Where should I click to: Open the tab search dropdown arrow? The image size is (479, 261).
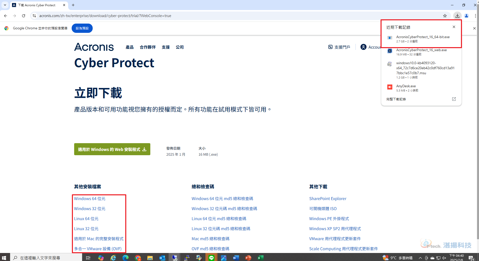5,5
